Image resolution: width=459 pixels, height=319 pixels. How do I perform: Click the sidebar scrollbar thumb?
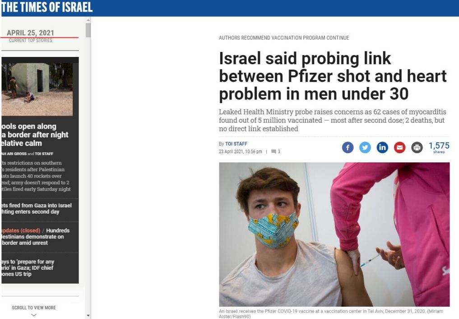[x=88, y=30]
